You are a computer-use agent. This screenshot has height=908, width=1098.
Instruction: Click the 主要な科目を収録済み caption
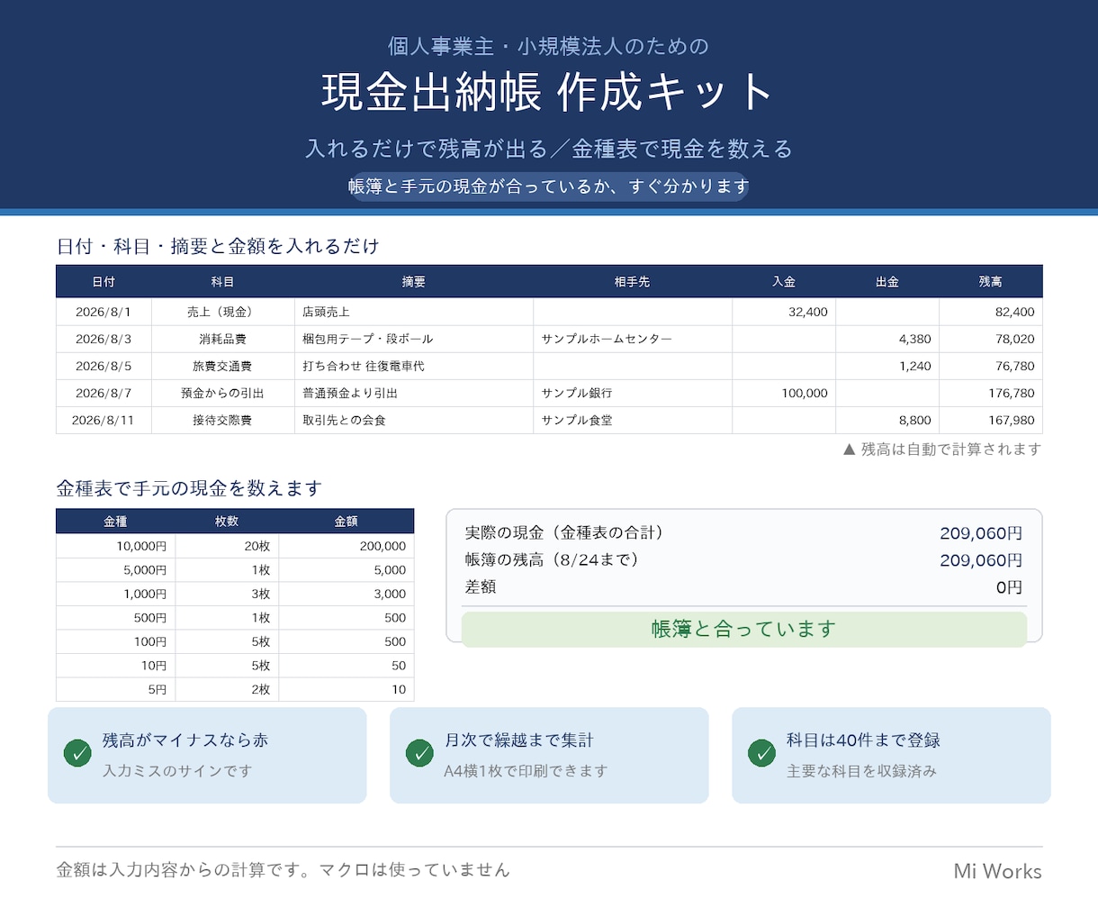[861, 771]
